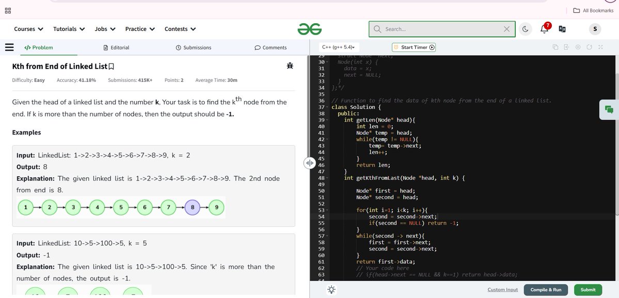Click the language translate icon
The height and width of the screenshot is (298, 619).
(x=562, y=29)
